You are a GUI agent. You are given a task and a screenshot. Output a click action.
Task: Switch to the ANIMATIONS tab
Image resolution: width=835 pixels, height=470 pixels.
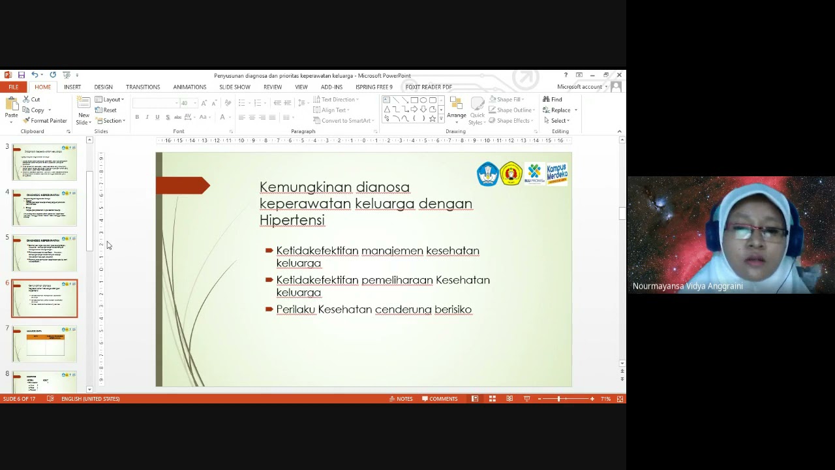click(190, 87)
